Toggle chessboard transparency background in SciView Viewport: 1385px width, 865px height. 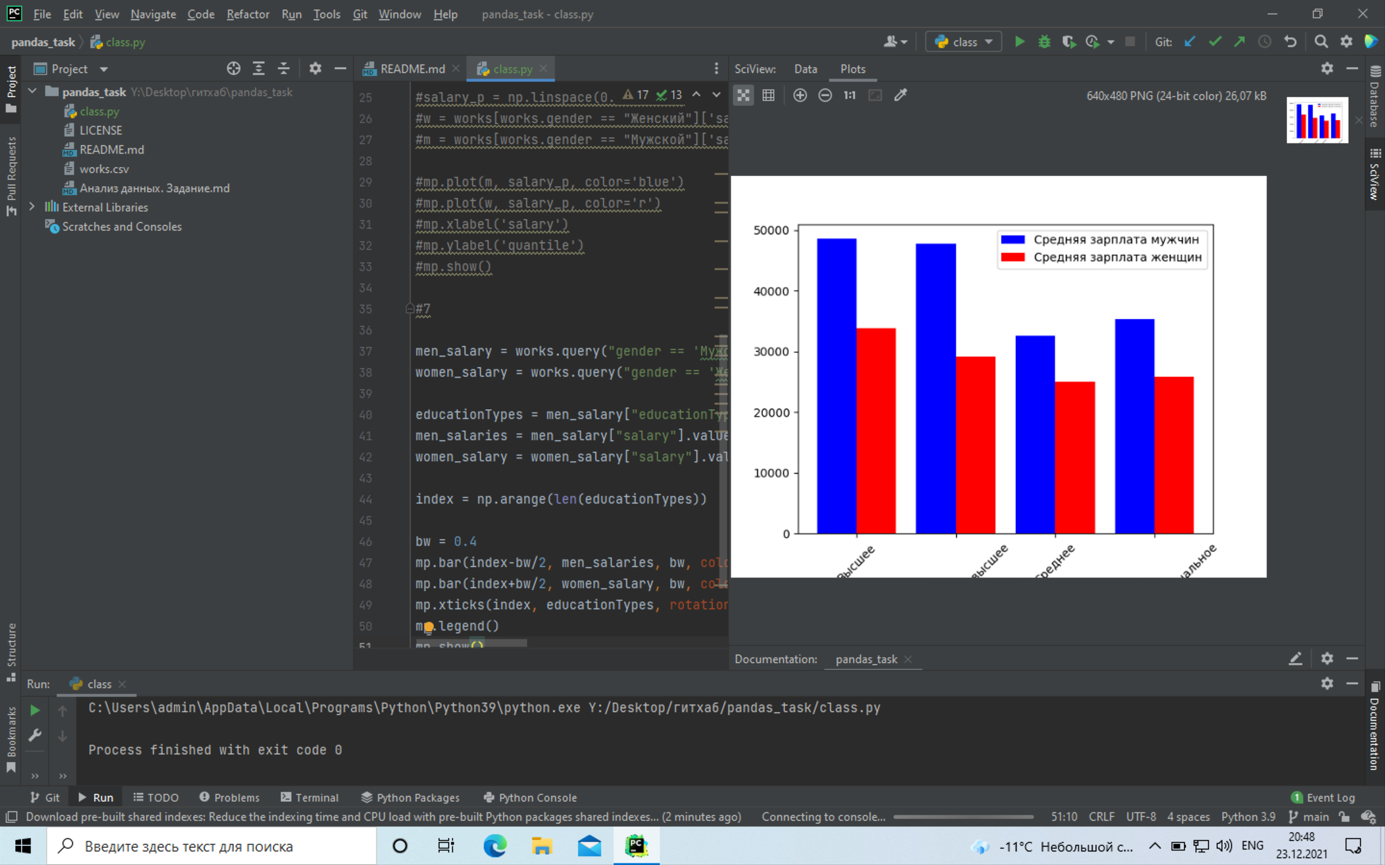[743, 95]
